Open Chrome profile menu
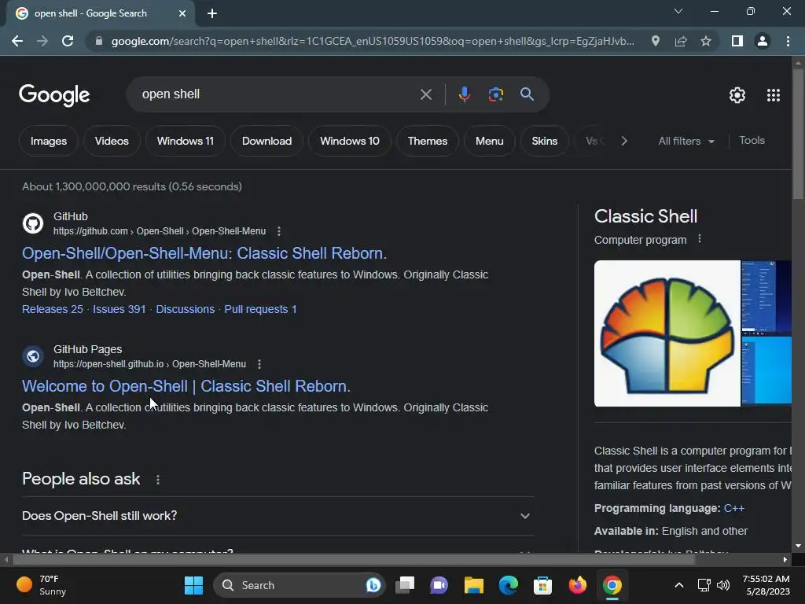 pyautogui.click(x=763, y=41)
